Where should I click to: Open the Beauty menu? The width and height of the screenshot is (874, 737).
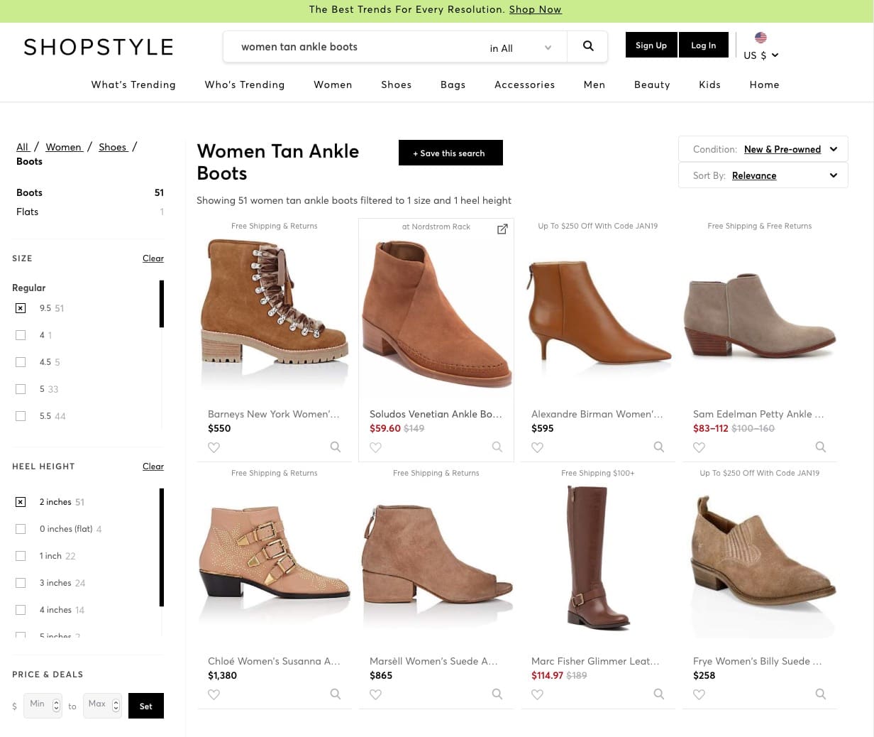coord(652,84)
